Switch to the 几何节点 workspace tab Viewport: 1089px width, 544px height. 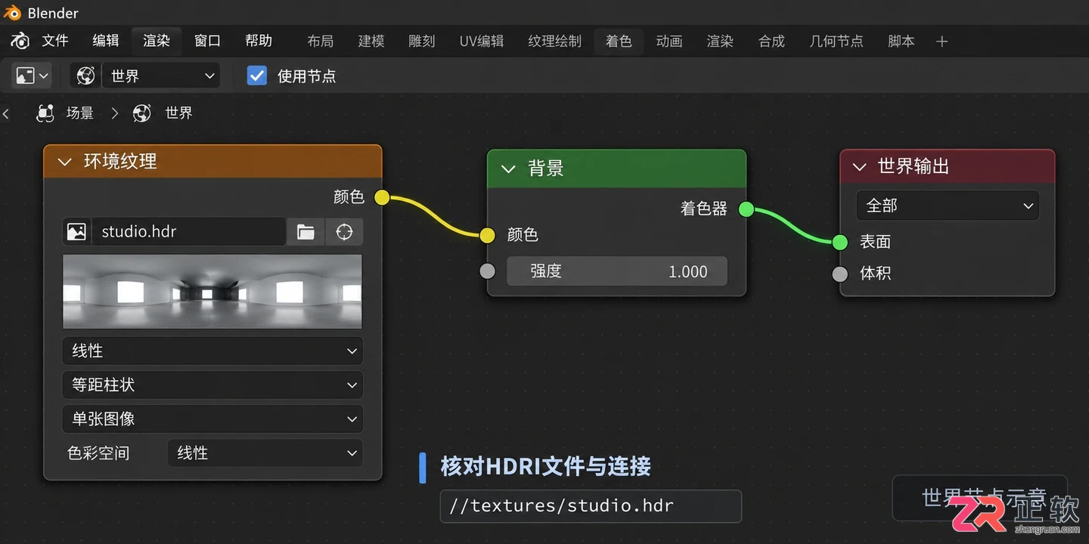point(836,42)
